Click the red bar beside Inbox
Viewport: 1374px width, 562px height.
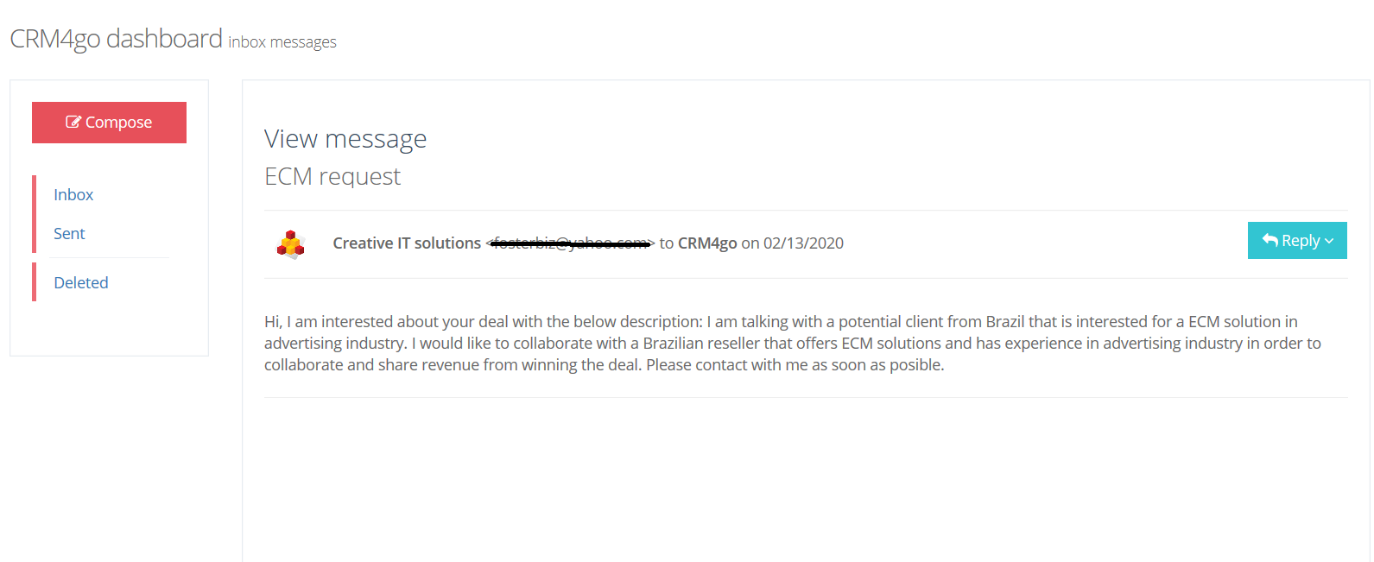pyautogui.click(x=35, y=195)
